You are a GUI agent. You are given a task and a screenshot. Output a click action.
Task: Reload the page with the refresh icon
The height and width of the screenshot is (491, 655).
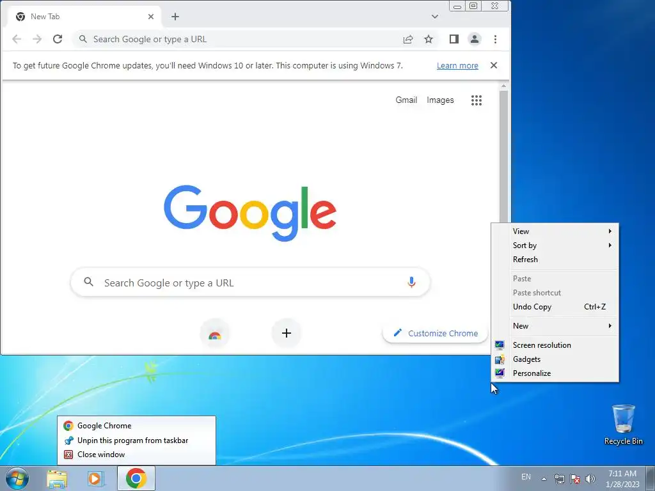[58, 39]
